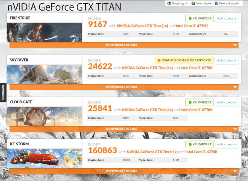Click Ice Storm benchmark thumbnail image
The image size is (248, 181).
point(45,158)
